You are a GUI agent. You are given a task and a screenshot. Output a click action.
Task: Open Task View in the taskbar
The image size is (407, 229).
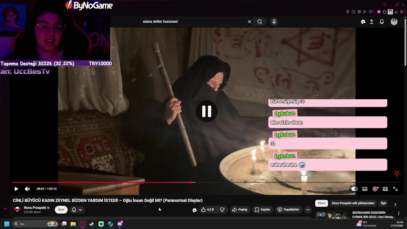pos(64,224)
